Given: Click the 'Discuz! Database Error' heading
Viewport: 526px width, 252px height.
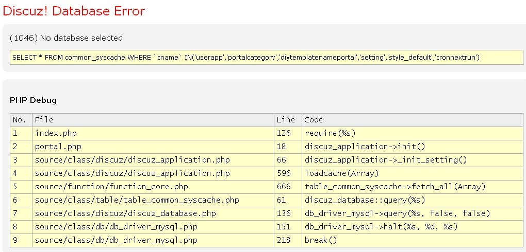Looking at the screenshot, I should tap(74, 11).
